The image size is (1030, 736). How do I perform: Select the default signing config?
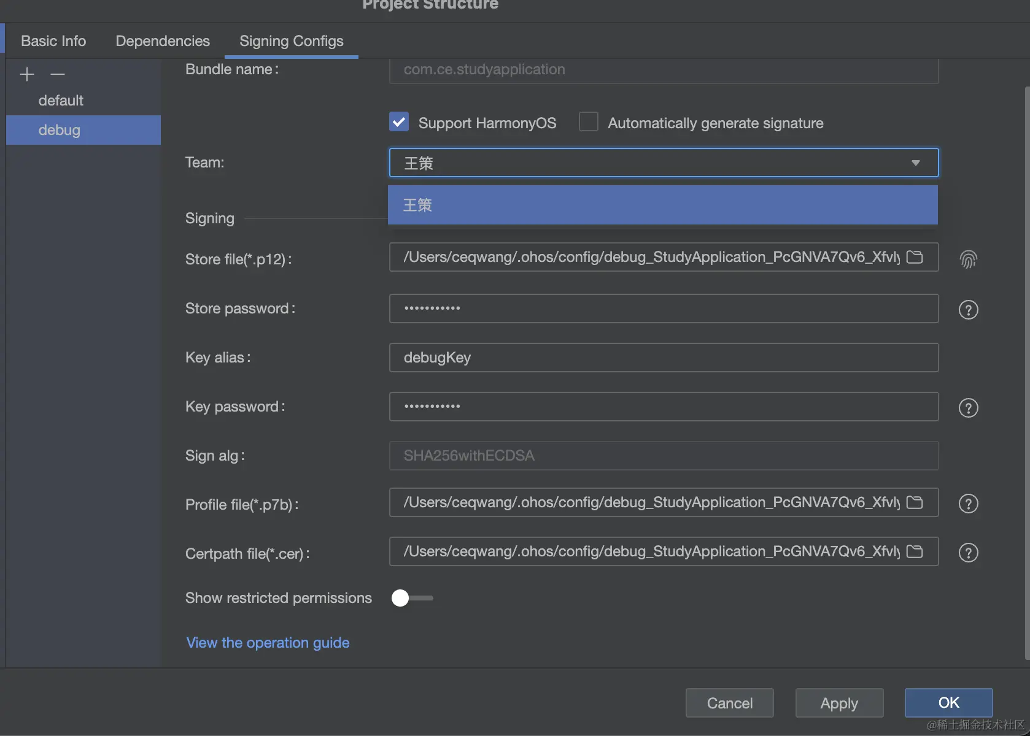(61, 101)
